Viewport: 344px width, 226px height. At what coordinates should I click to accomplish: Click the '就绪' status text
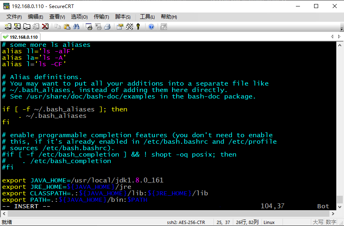click(7, 222)
